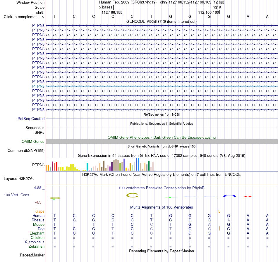This screenshot has width=278, height=262.
Task: Click the Rhesus alignment row label
Action: tap(38, 220)
